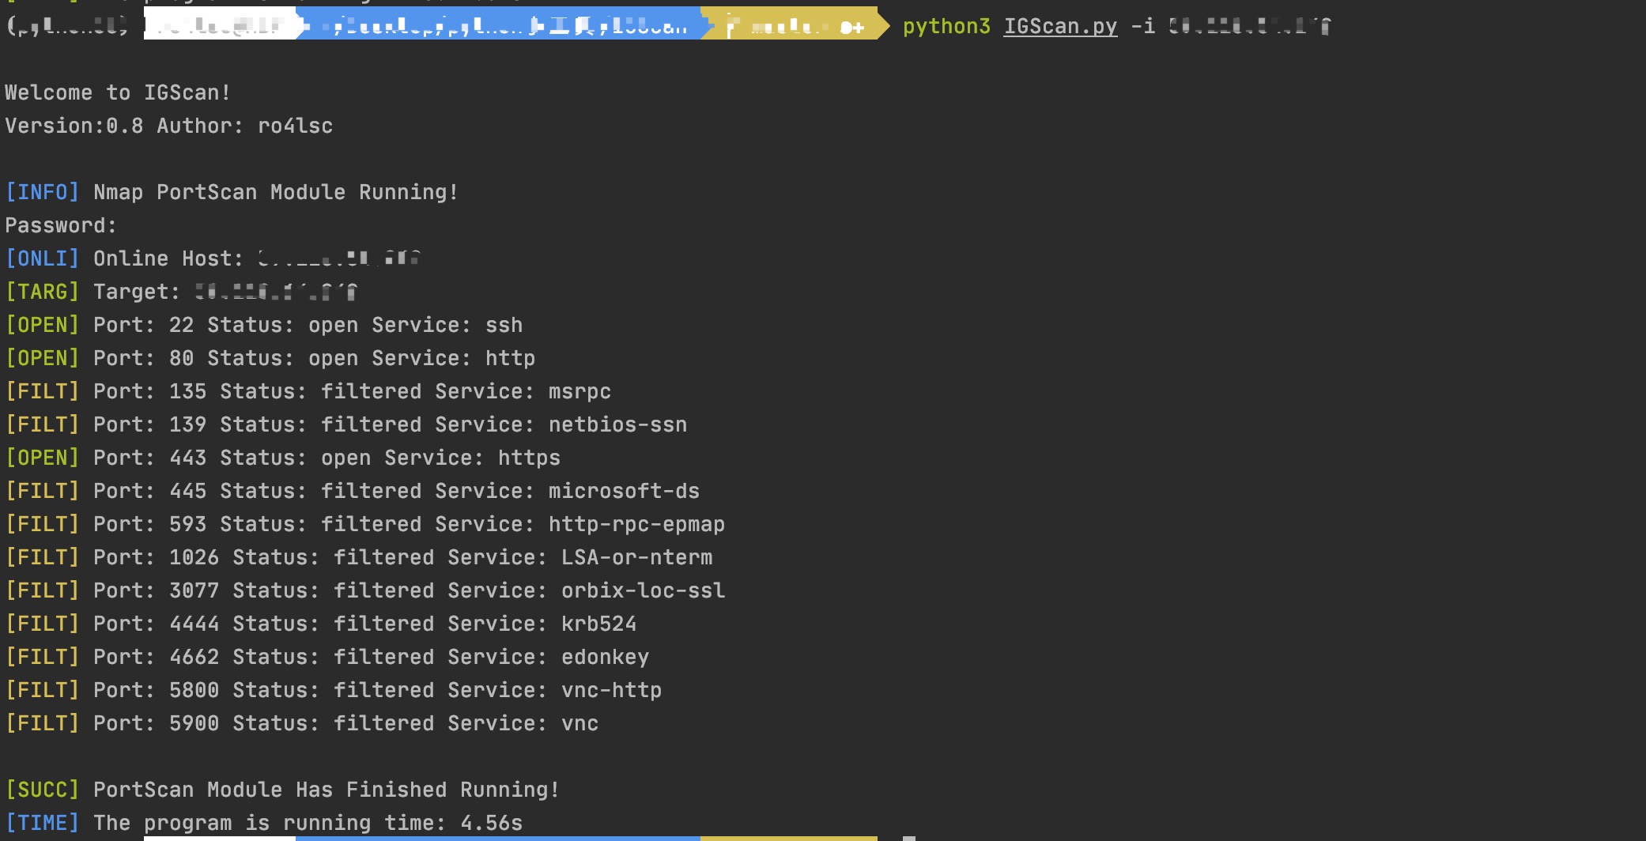The height and width of the screenshot is (841, 1646).
Task: Select the Port 443 https line
Action: point(283,458)
